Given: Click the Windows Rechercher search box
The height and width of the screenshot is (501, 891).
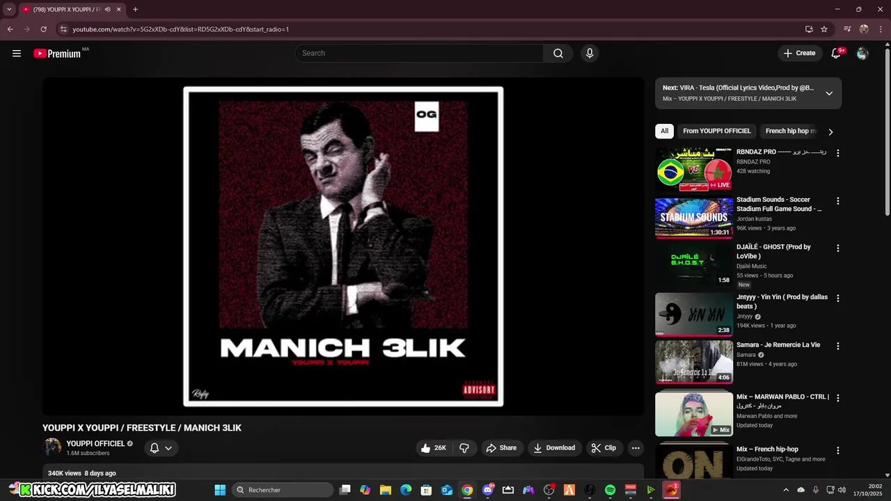Looking at the screenshot, I should (x=283, y=490).
